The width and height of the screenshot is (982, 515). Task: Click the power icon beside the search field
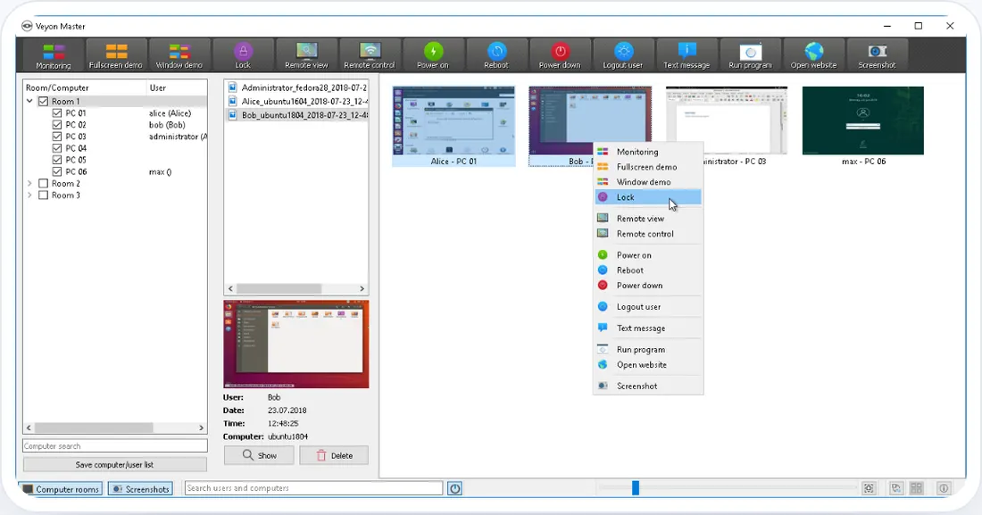[x=454, y=488]
